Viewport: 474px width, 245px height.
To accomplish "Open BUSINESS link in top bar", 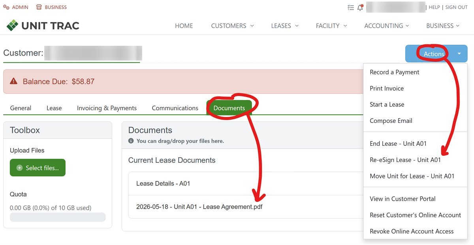I will [x=56, y=7].
